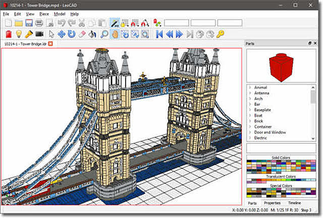This screenshot has height=218, width=323.
Task: Expand the Brick parts category
Action: pyautogui.click(x=250, y=121)
